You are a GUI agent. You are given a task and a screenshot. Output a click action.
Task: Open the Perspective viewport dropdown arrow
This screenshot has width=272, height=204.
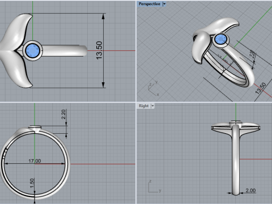pos(164,4)
